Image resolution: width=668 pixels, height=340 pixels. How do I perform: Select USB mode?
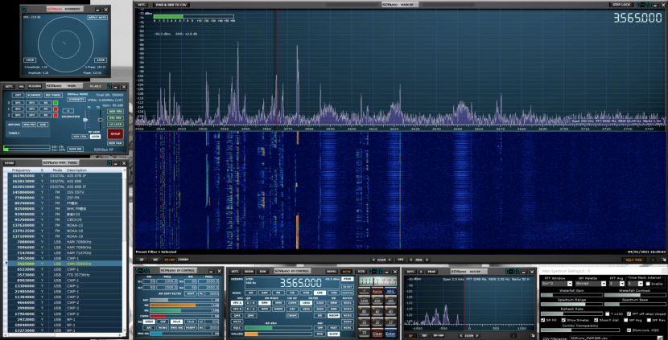(x=334, y=293)
